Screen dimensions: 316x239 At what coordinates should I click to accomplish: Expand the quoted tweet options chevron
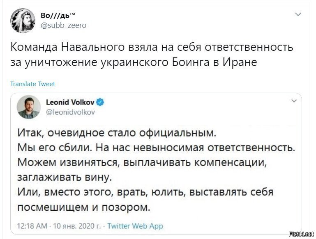[x=294, y=101]
